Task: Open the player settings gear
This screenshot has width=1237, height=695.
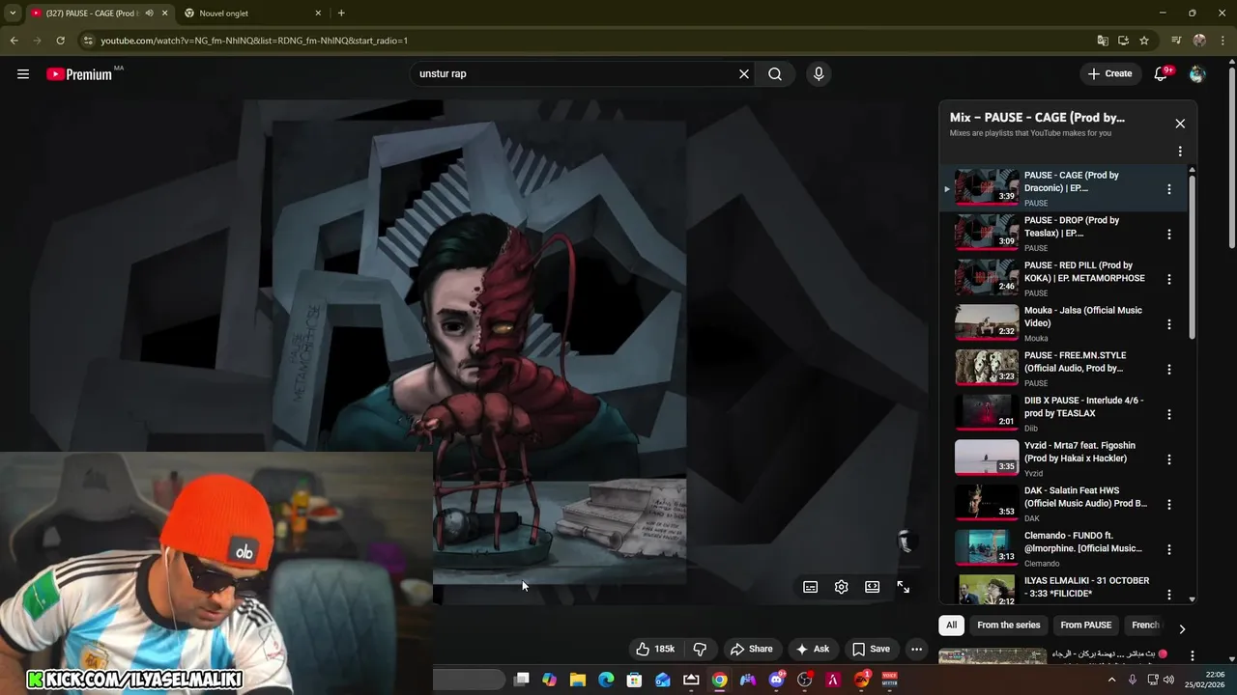Action: click(x=842, y=587)
